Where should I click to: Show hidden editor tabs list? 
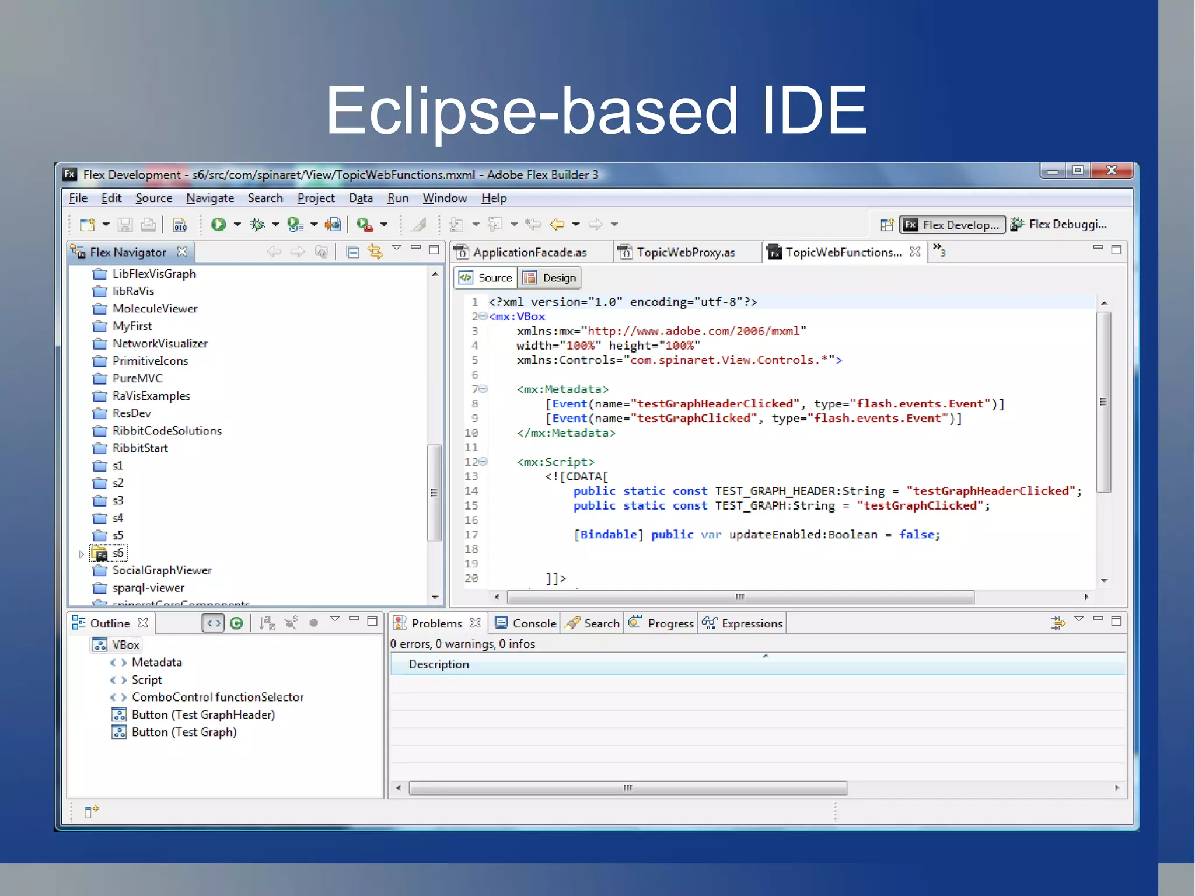click(x=939, y=250)
